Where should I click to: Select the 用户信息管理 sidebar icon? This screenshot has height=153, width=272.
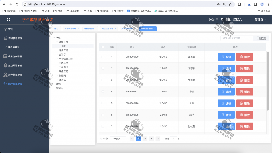(5, 74)
